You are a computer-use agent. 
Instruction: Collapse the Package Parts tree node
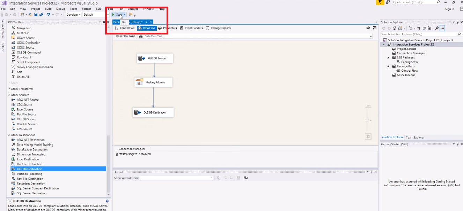(x=389, y=66)
